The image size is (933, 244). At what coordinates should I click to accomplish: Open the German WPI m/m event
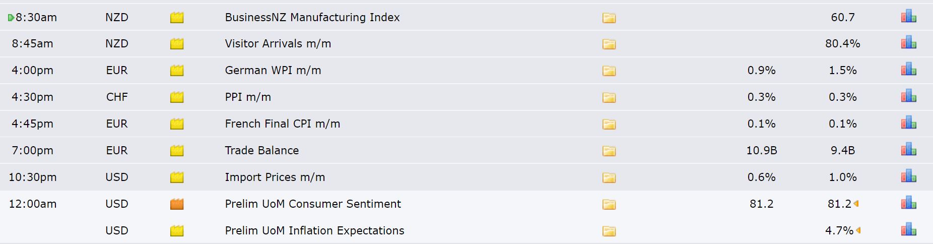(273, 70)
